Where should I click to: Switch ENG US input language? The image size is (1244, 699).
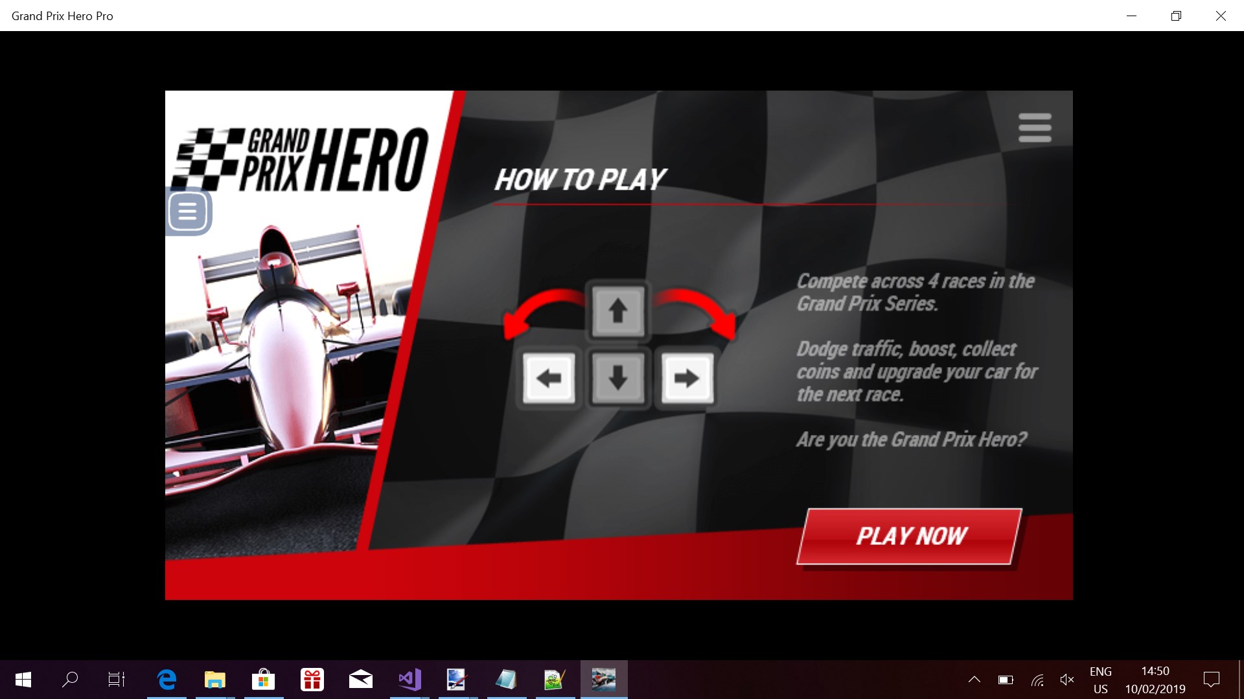click(x=1100, y=680)
